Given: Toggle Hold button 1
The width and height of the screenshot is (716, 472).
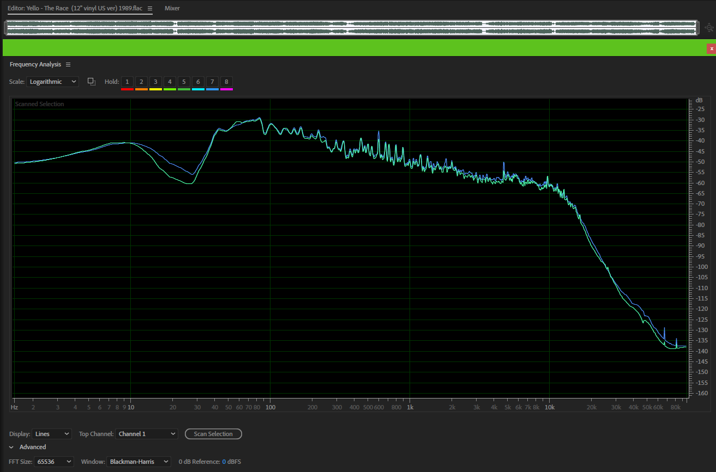Looking at the screenshot, I should click(x=127, y=82).
